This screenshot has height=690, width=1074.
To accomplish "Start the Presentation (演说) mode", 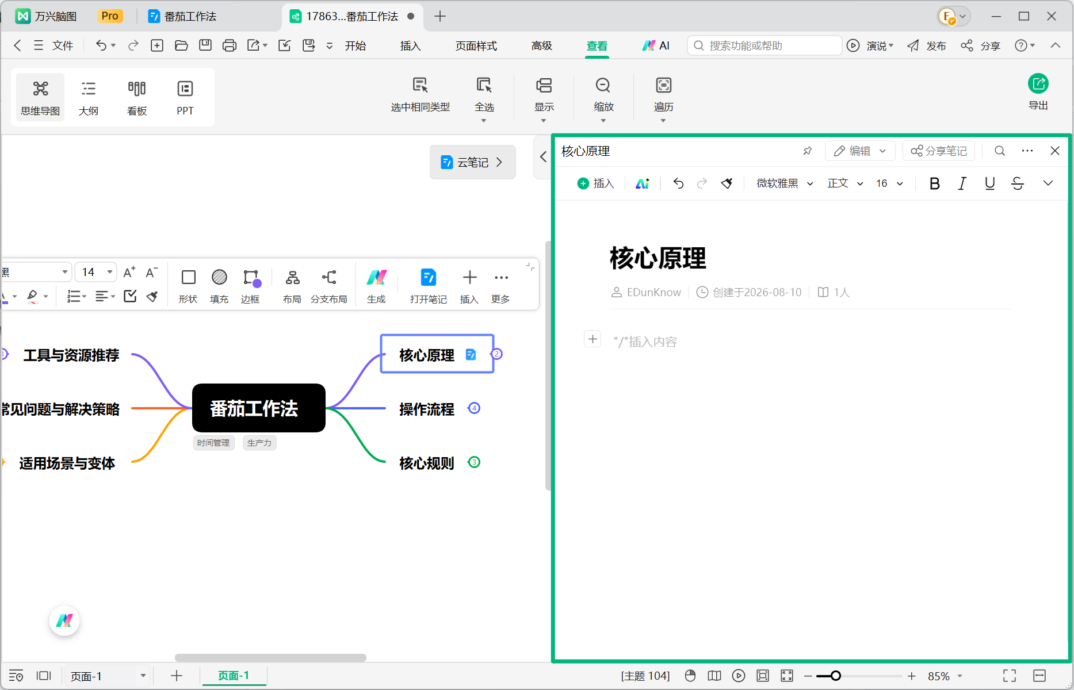I will [870, 45].
